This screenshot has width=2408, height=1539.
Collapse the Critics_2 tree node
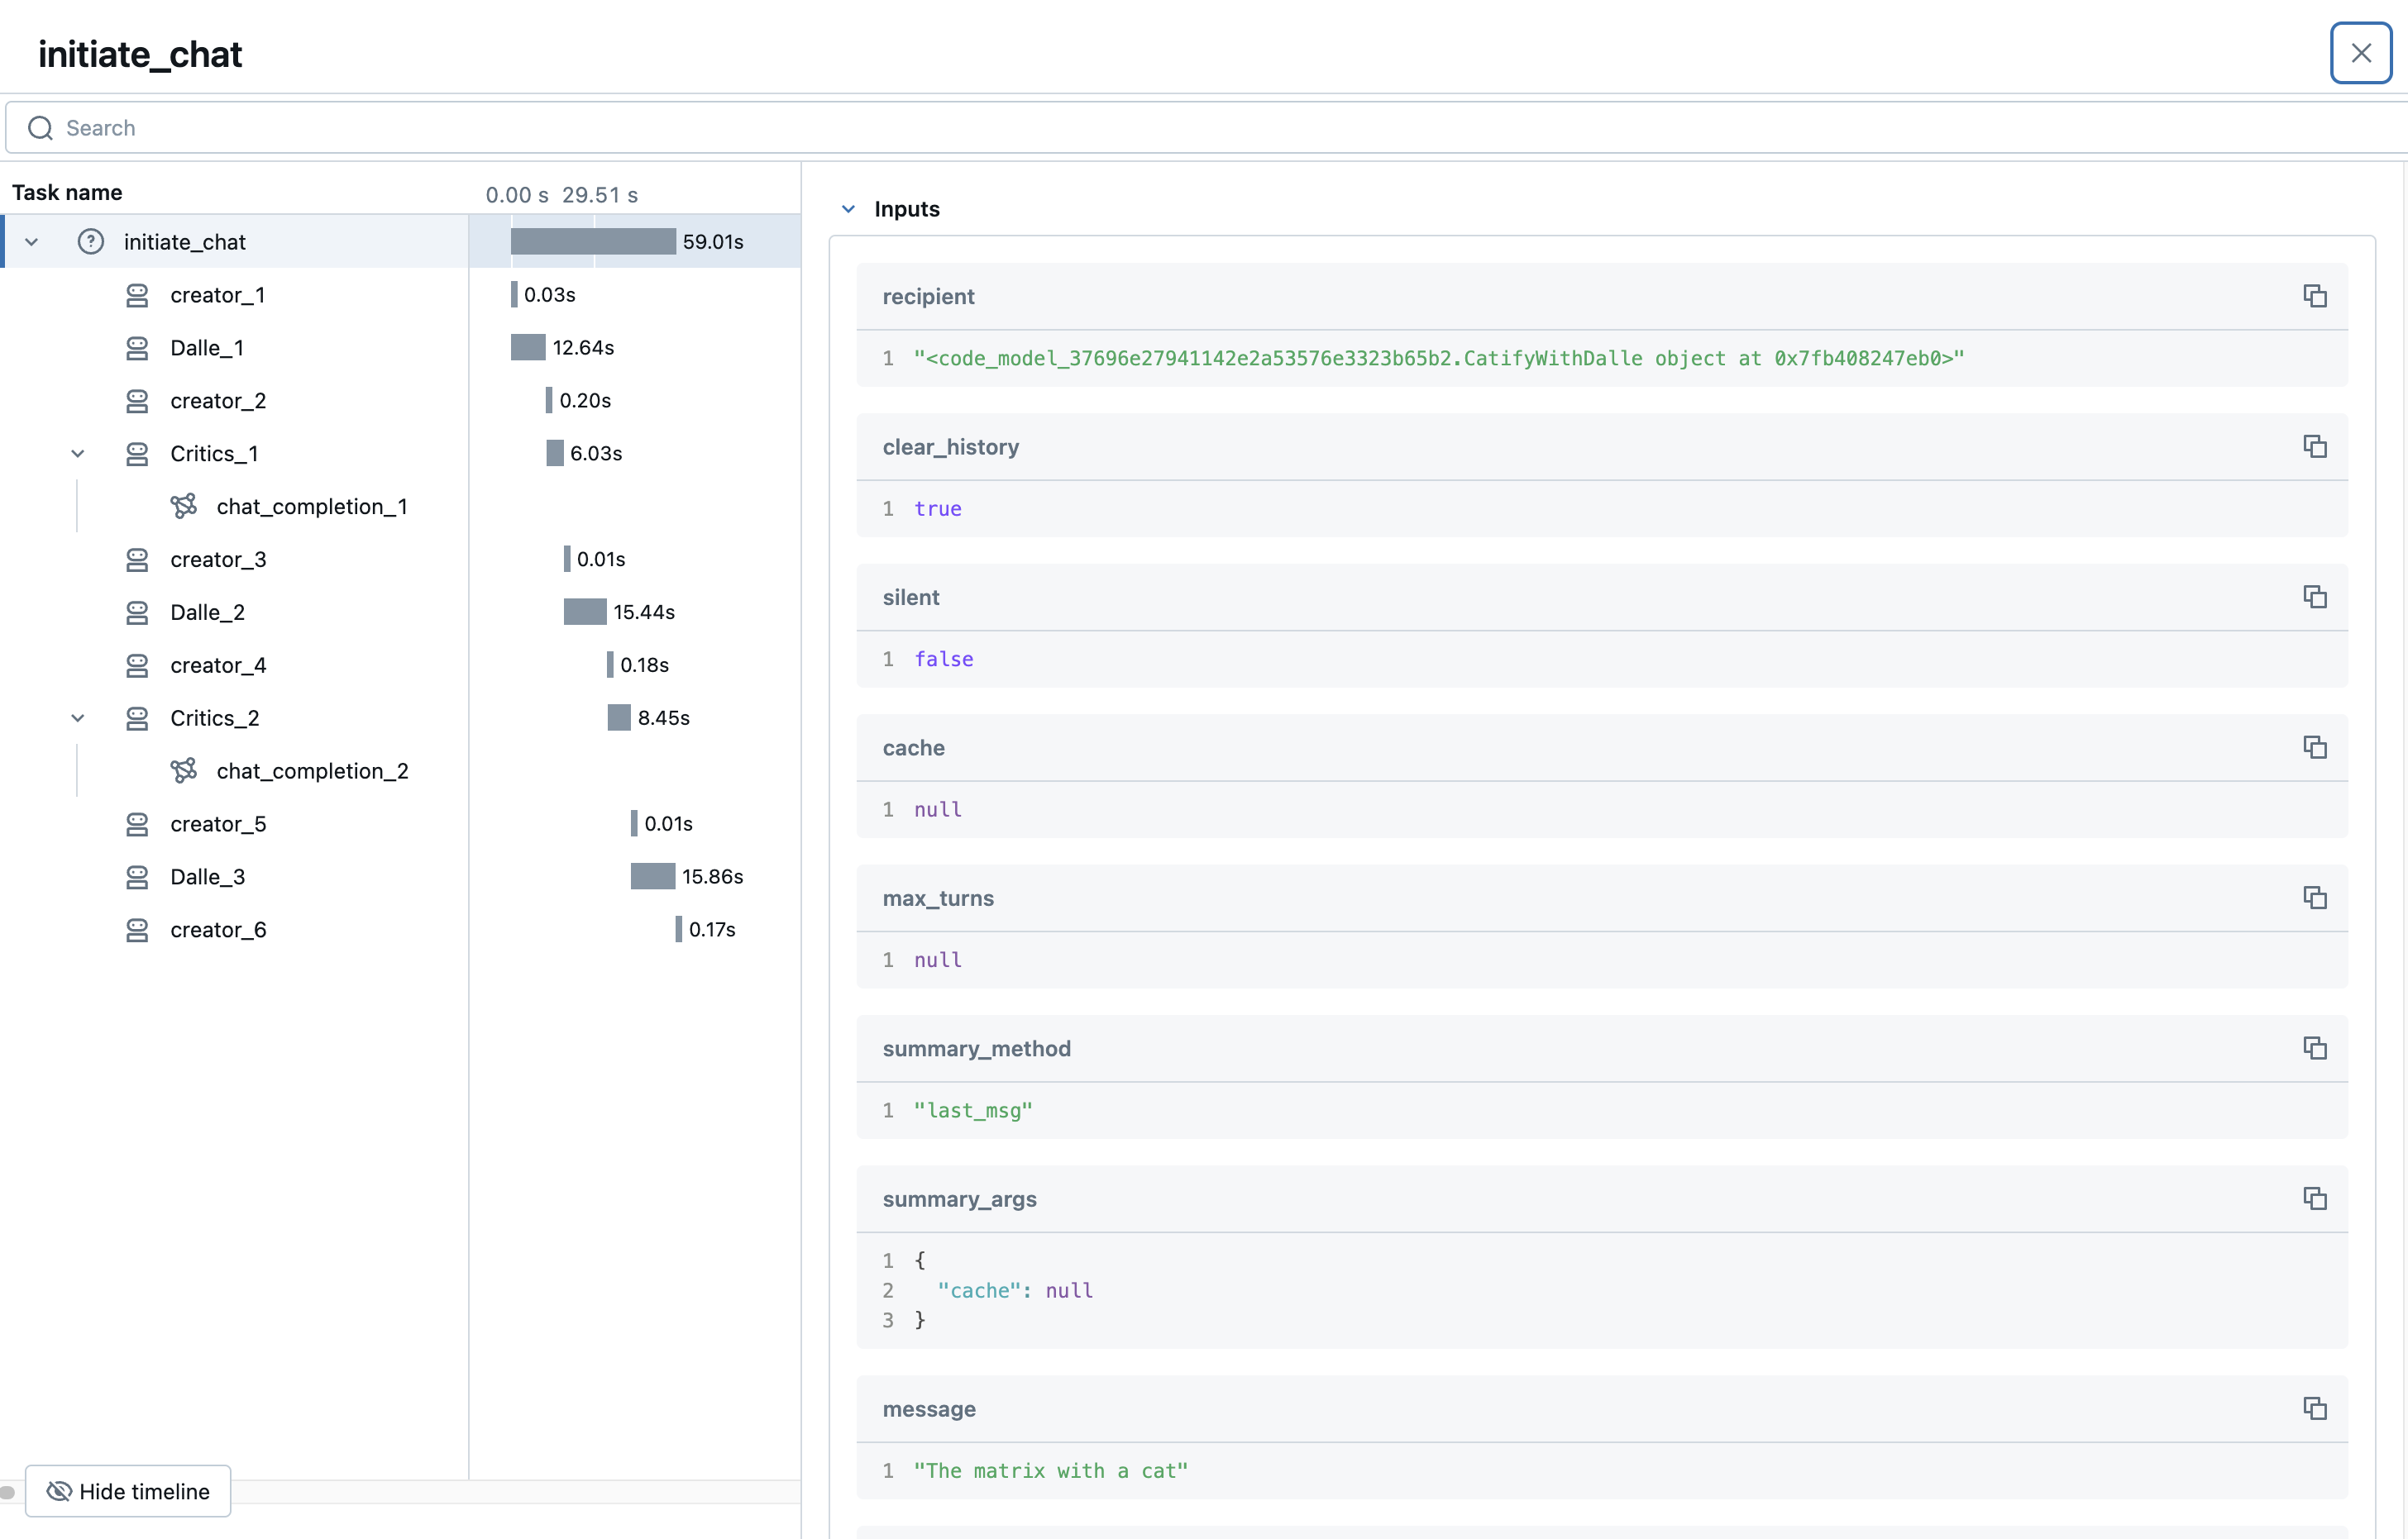pos(78,717)
